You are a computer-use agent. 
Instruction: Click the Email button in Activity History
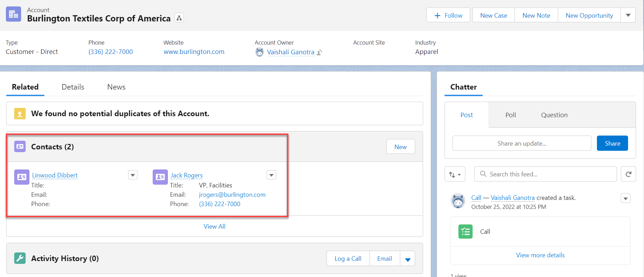pos(384,259)
